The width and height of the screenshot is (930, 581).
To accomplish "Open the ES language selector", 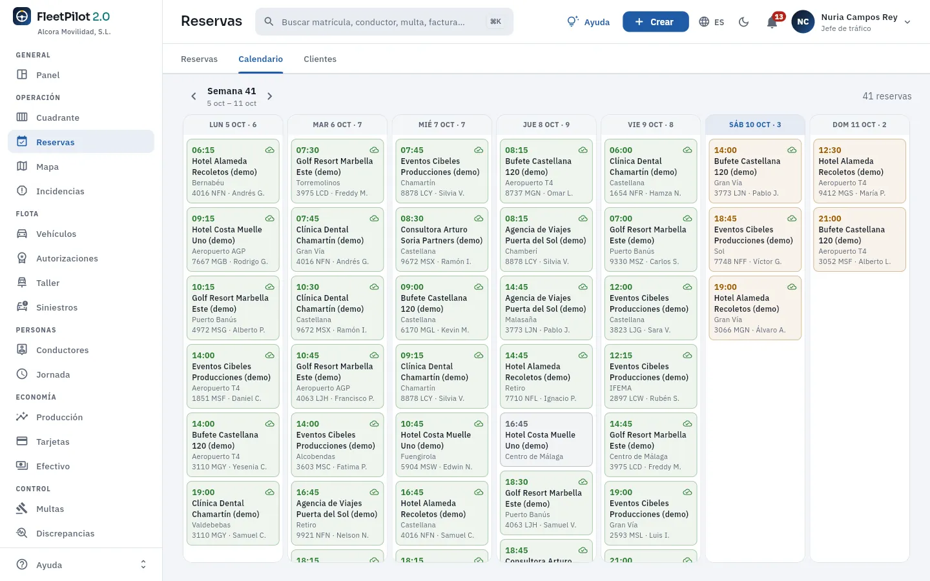I will click(x=712, y=22).
